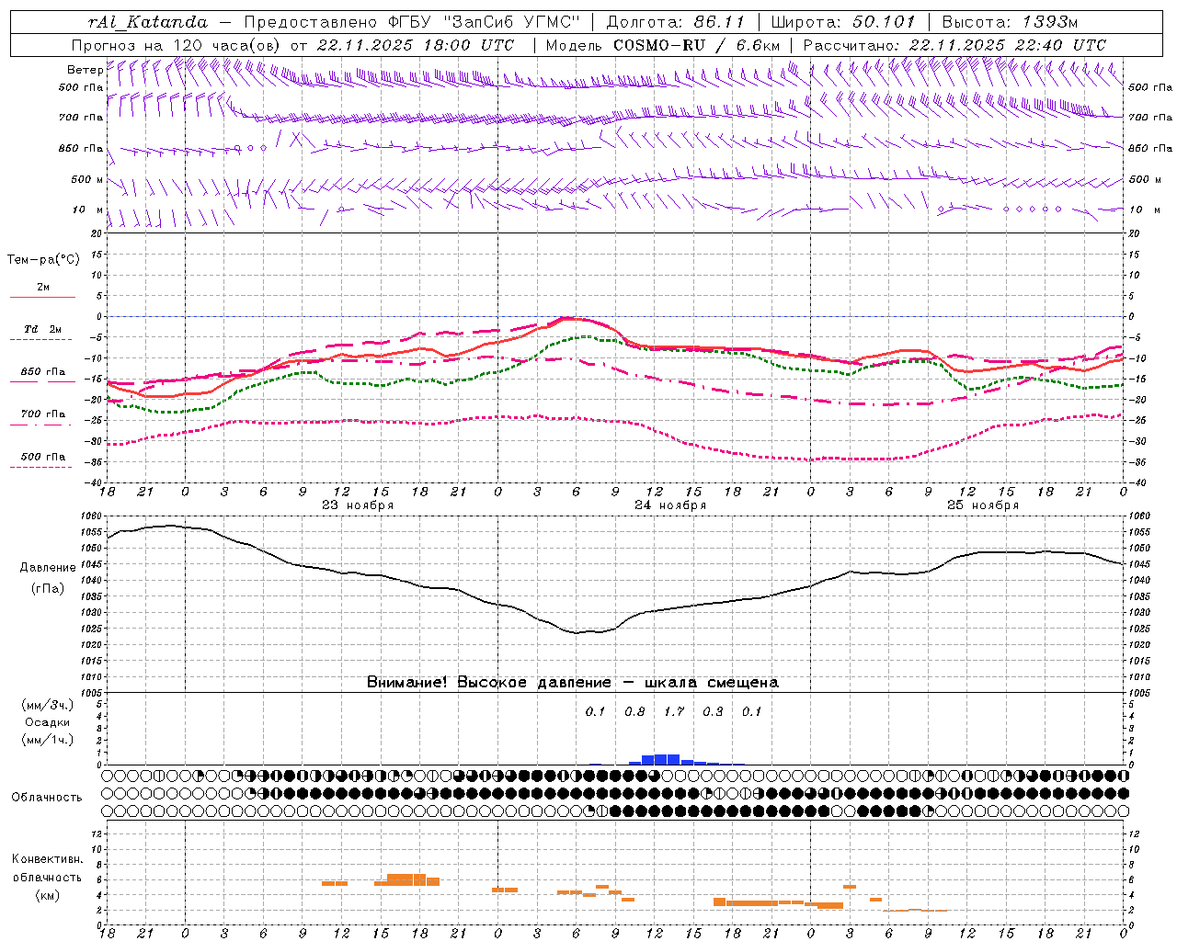Click the '0.8' precipitation total value

tap(634, 711)
